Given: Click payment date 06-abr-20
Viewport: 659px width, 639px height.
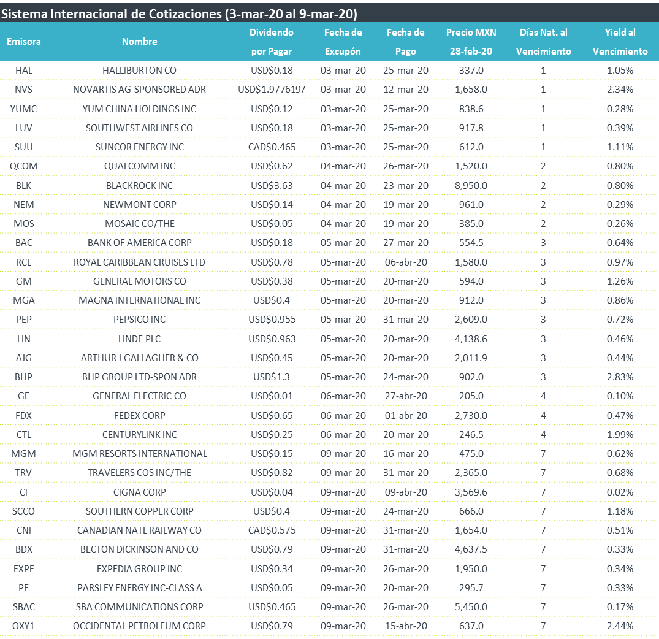Looking at the screenshot, I should [x=406, y=262].
